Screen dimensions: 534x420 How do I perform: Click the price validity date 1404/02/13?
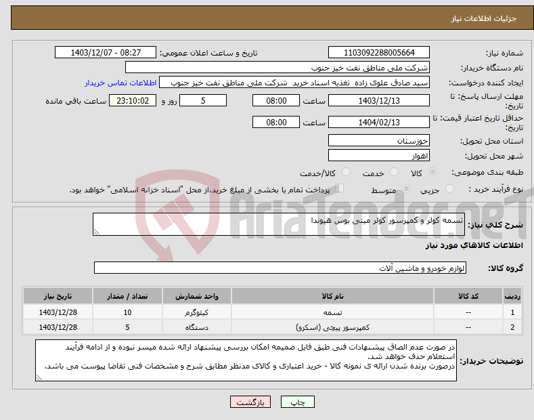379,122
